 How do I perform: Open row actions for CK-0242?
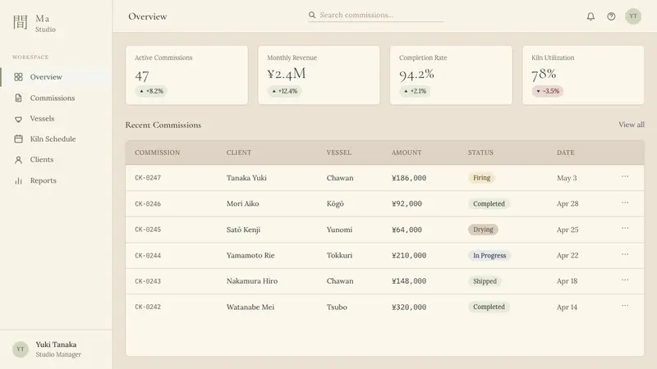[625, 306]
